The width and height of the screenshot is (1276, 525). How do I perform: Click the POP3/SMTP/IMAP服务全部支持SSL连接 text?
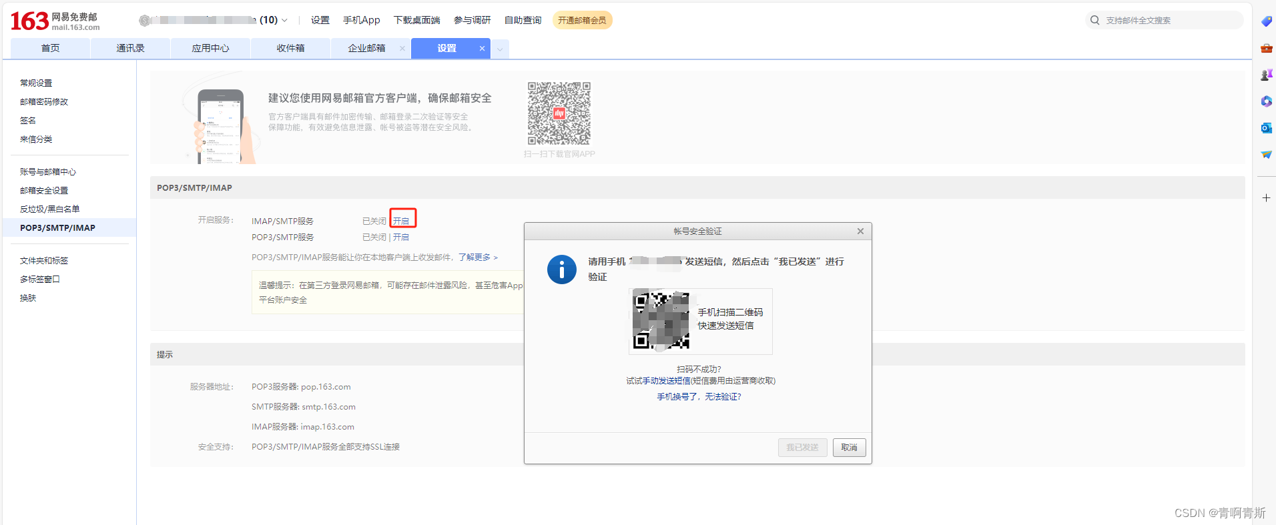coord(326,447)
